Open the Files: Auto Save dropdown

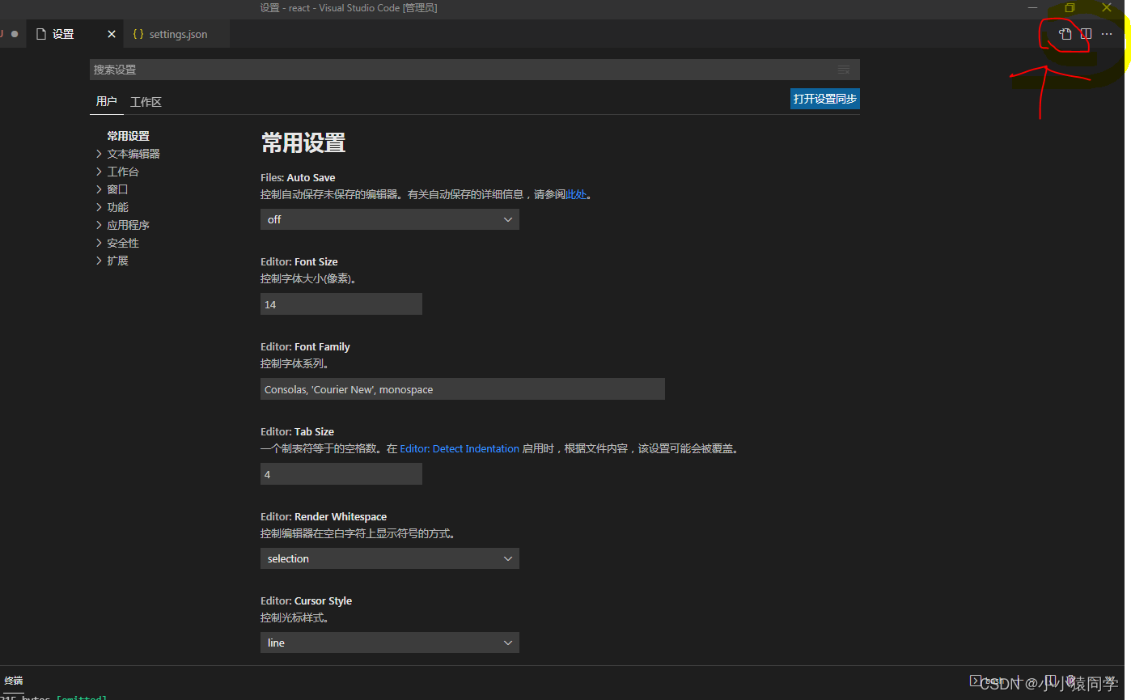(390, 219)
